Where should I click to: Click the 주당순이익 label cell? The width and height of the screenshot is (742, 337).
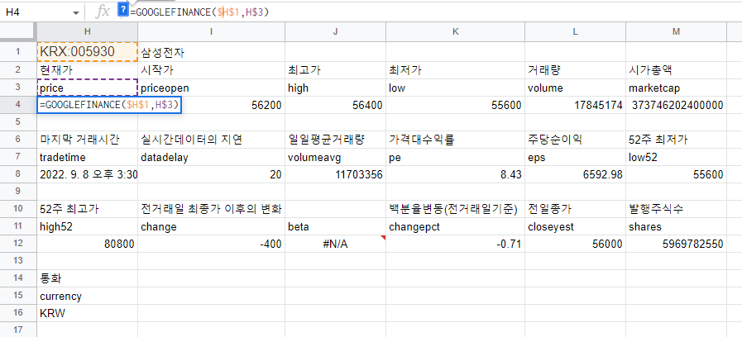point(575,140)
